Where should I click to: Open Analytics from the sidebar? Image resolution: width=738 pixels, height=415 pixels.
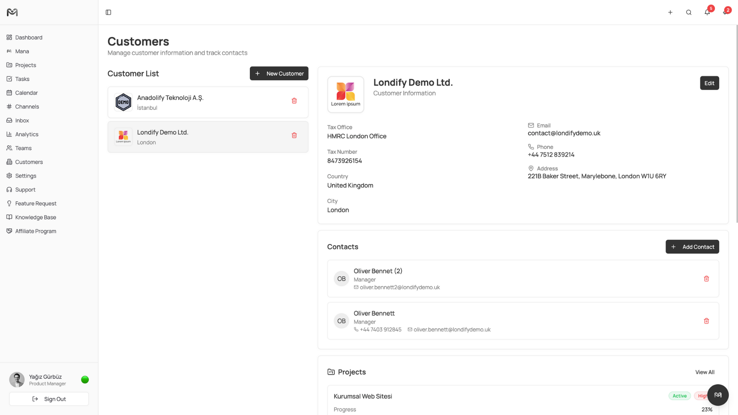pos(27,134)
